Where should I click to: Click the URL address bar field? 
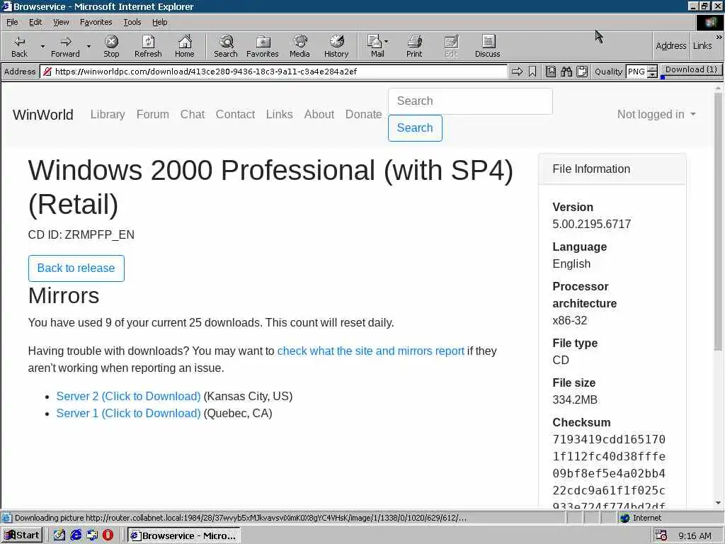pyautogui.click(x=274, y=72)
